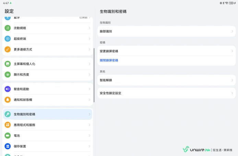Viewport: 238px width, 156px height.
Task: Tap the Settings (設定) title heading
Action: 9,11
